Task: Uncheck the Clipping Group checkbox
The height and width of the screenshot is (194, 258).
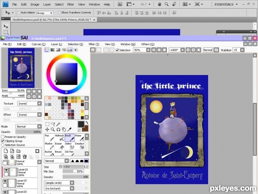Action: click(x=3, y=141)
